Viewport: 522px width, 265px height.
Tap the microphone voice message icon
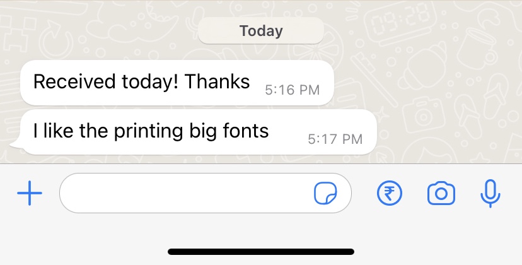[x=490, y=194]
